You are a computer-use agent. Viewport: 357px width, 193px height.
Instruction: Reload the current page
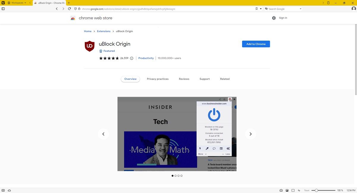[69, 9]
